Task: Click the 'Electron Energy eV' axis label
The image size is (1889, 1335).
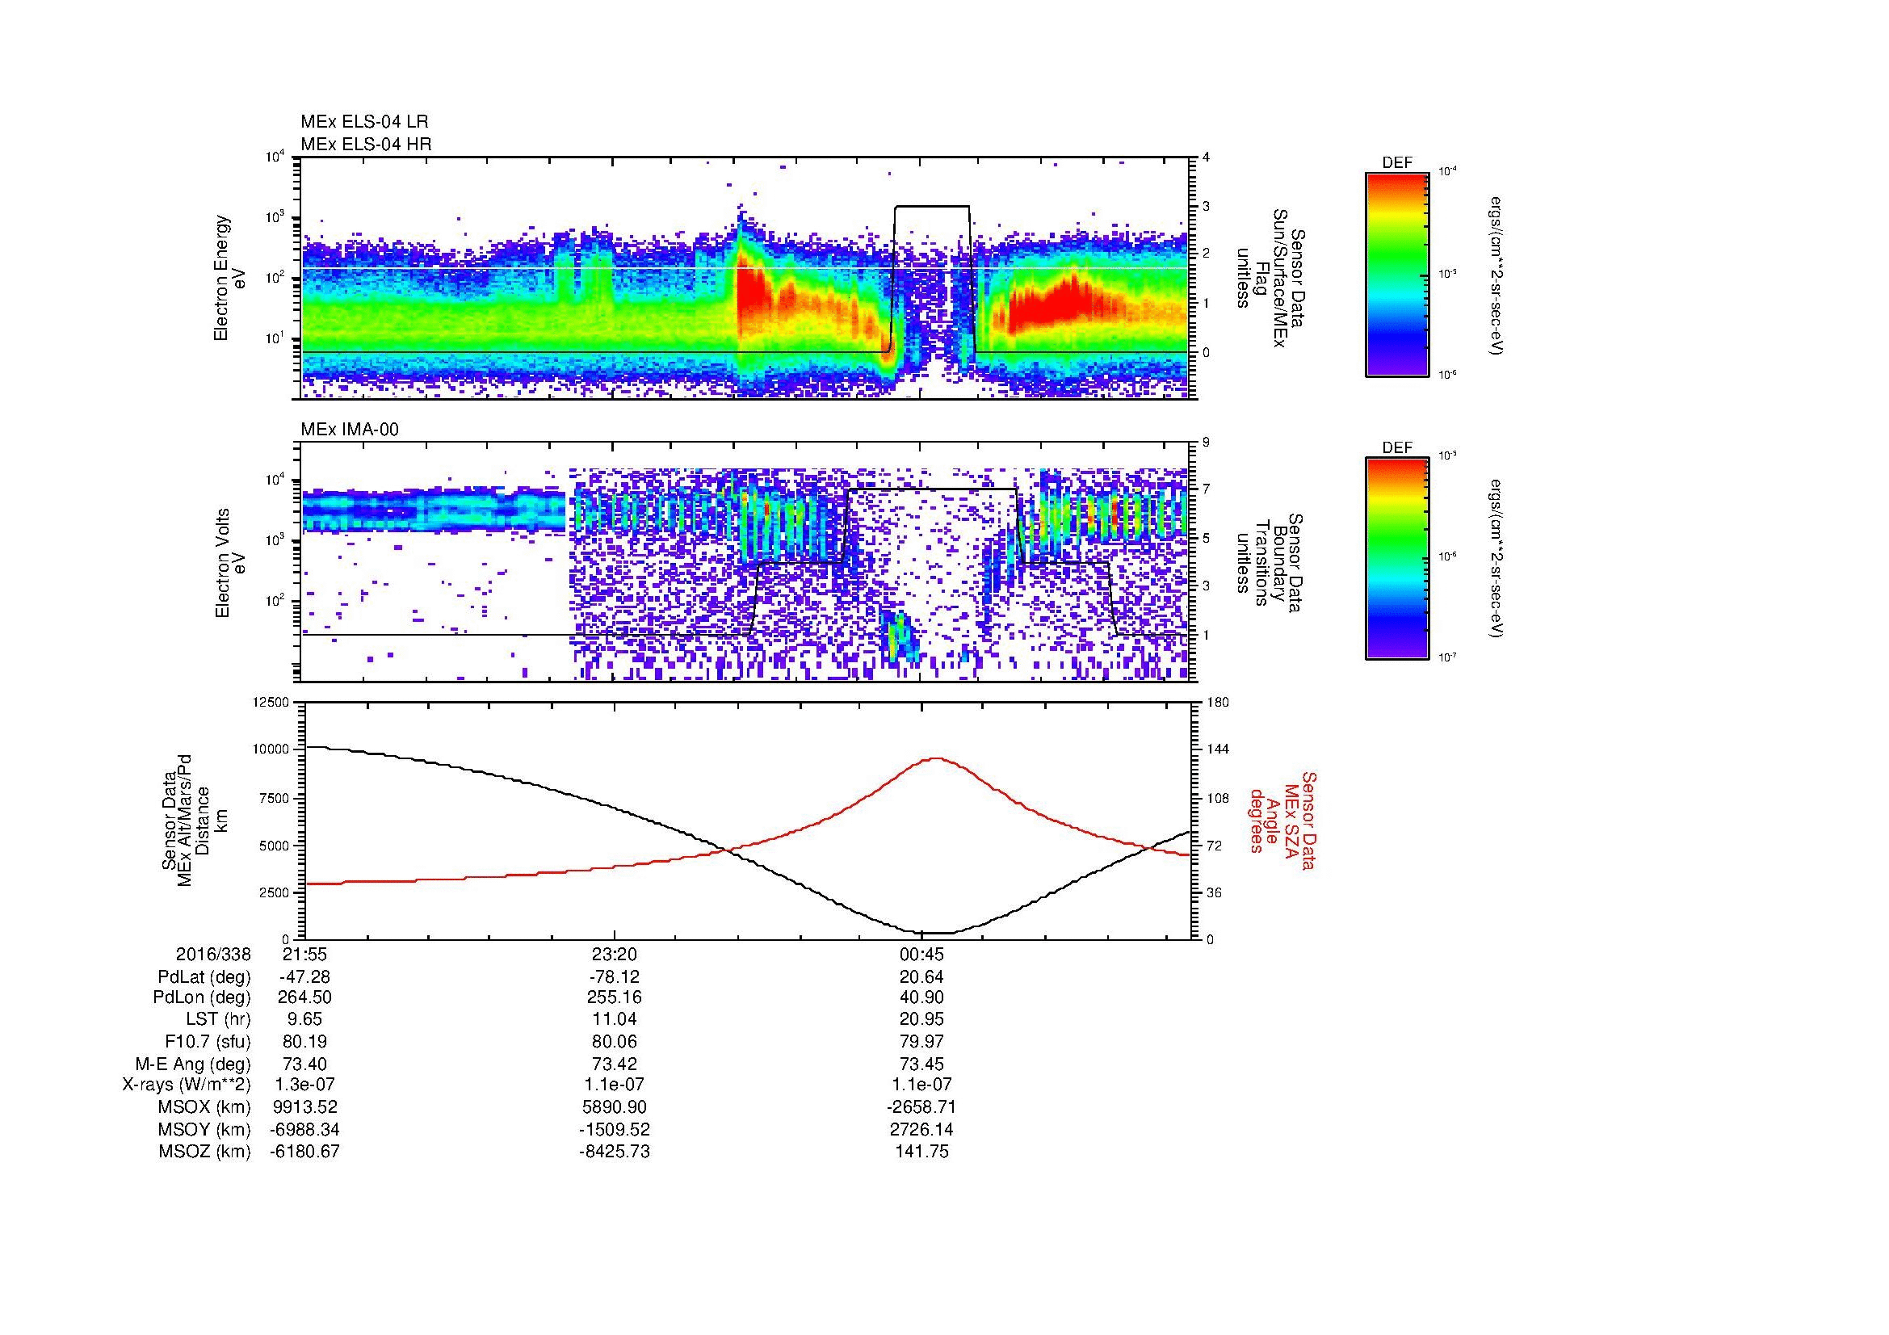Action: point(229,278)
